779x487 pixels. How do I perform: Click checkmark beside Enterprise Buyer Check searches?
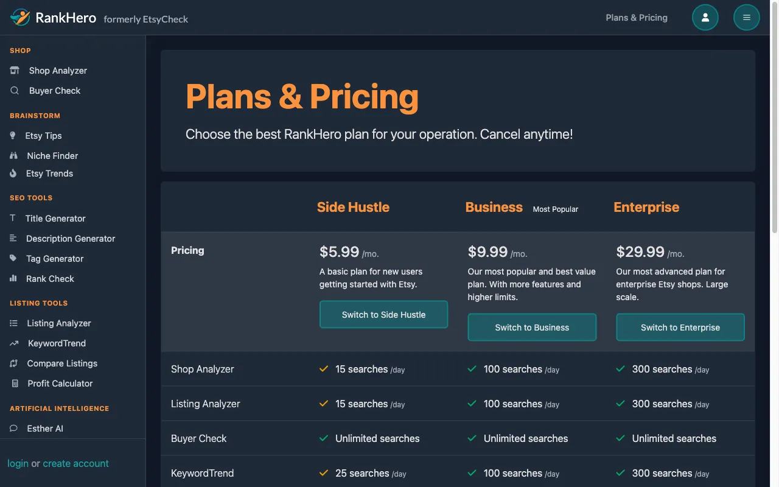[620, 438]
